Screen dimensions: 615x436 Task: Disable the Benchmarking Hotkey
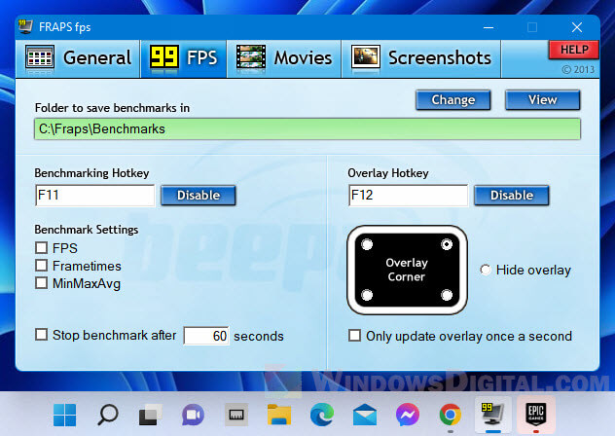[x=199, y=196]
